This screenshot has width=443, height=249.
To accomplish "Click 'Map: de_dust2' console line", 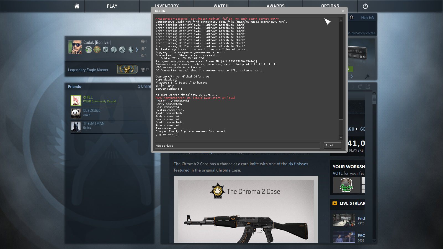I will [166, 80].
